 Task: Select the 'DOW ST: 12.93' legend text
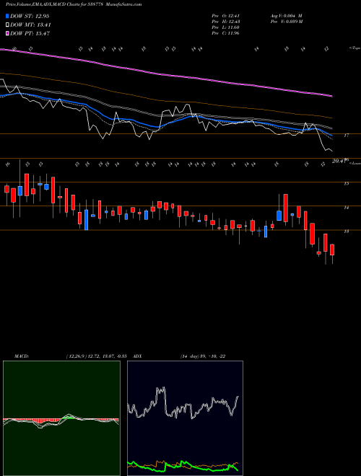(x=30, y=16)
